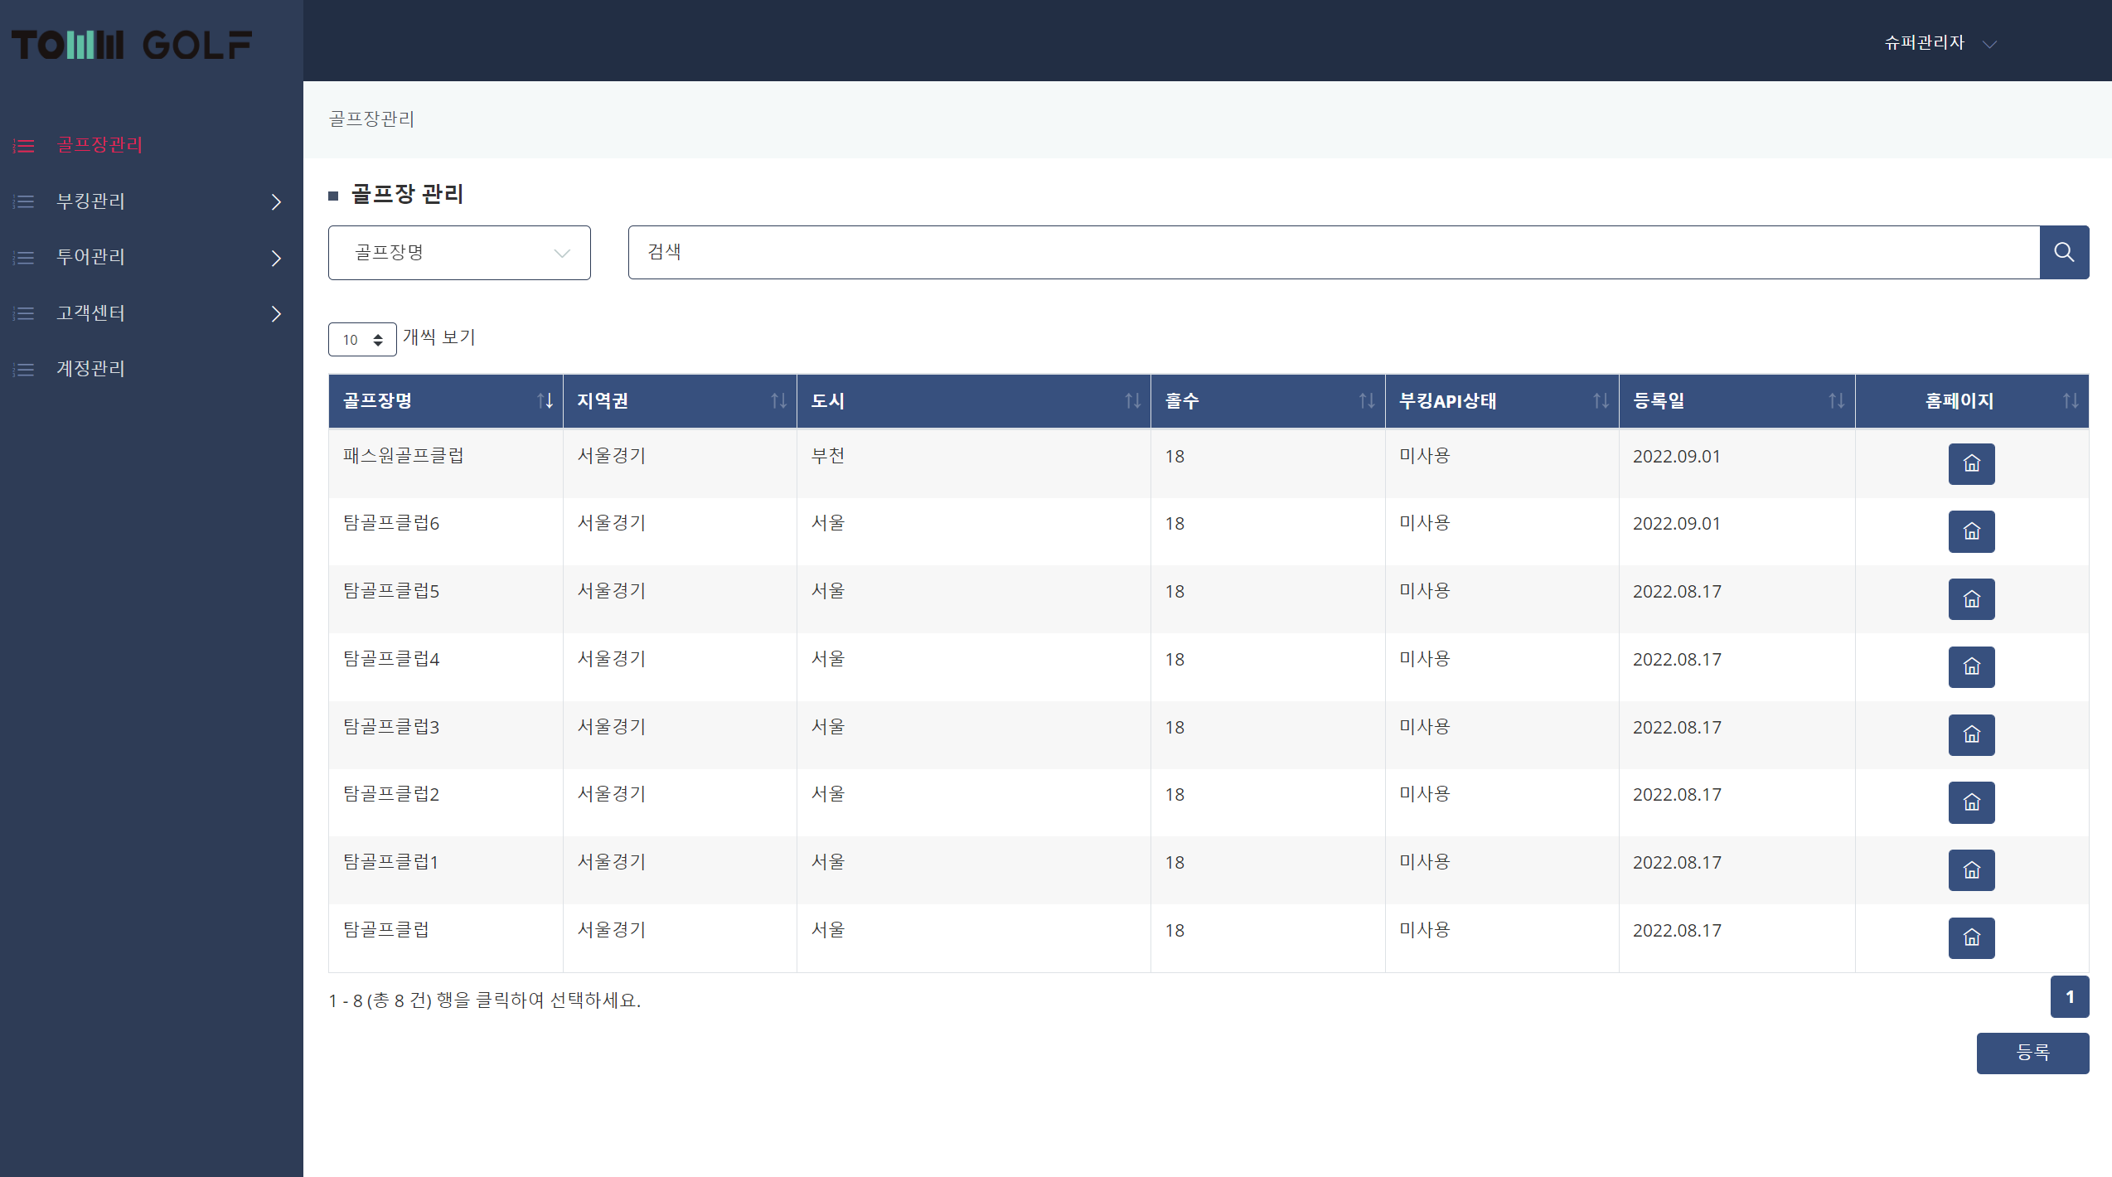
Task: Go to pagination page 1
Action: (2069, 997)
